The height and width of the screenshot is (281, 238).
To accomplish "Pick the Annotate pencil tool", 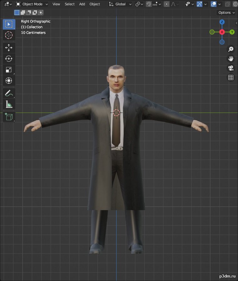I will pyautogui.click(x=9, y=93).
